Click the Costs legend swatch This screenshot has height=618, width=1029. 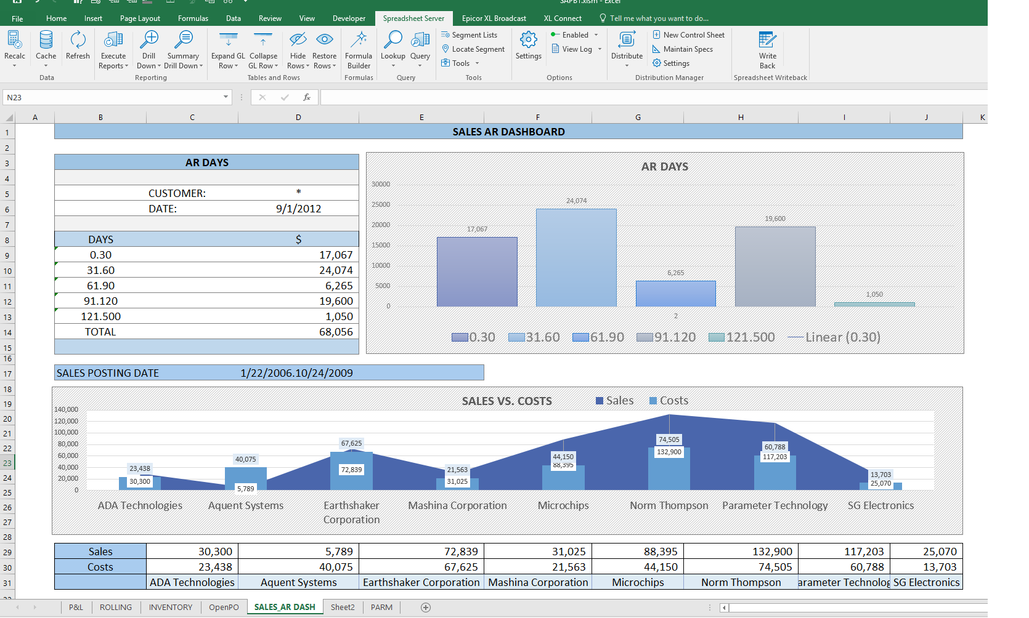[x=653, y=401]
